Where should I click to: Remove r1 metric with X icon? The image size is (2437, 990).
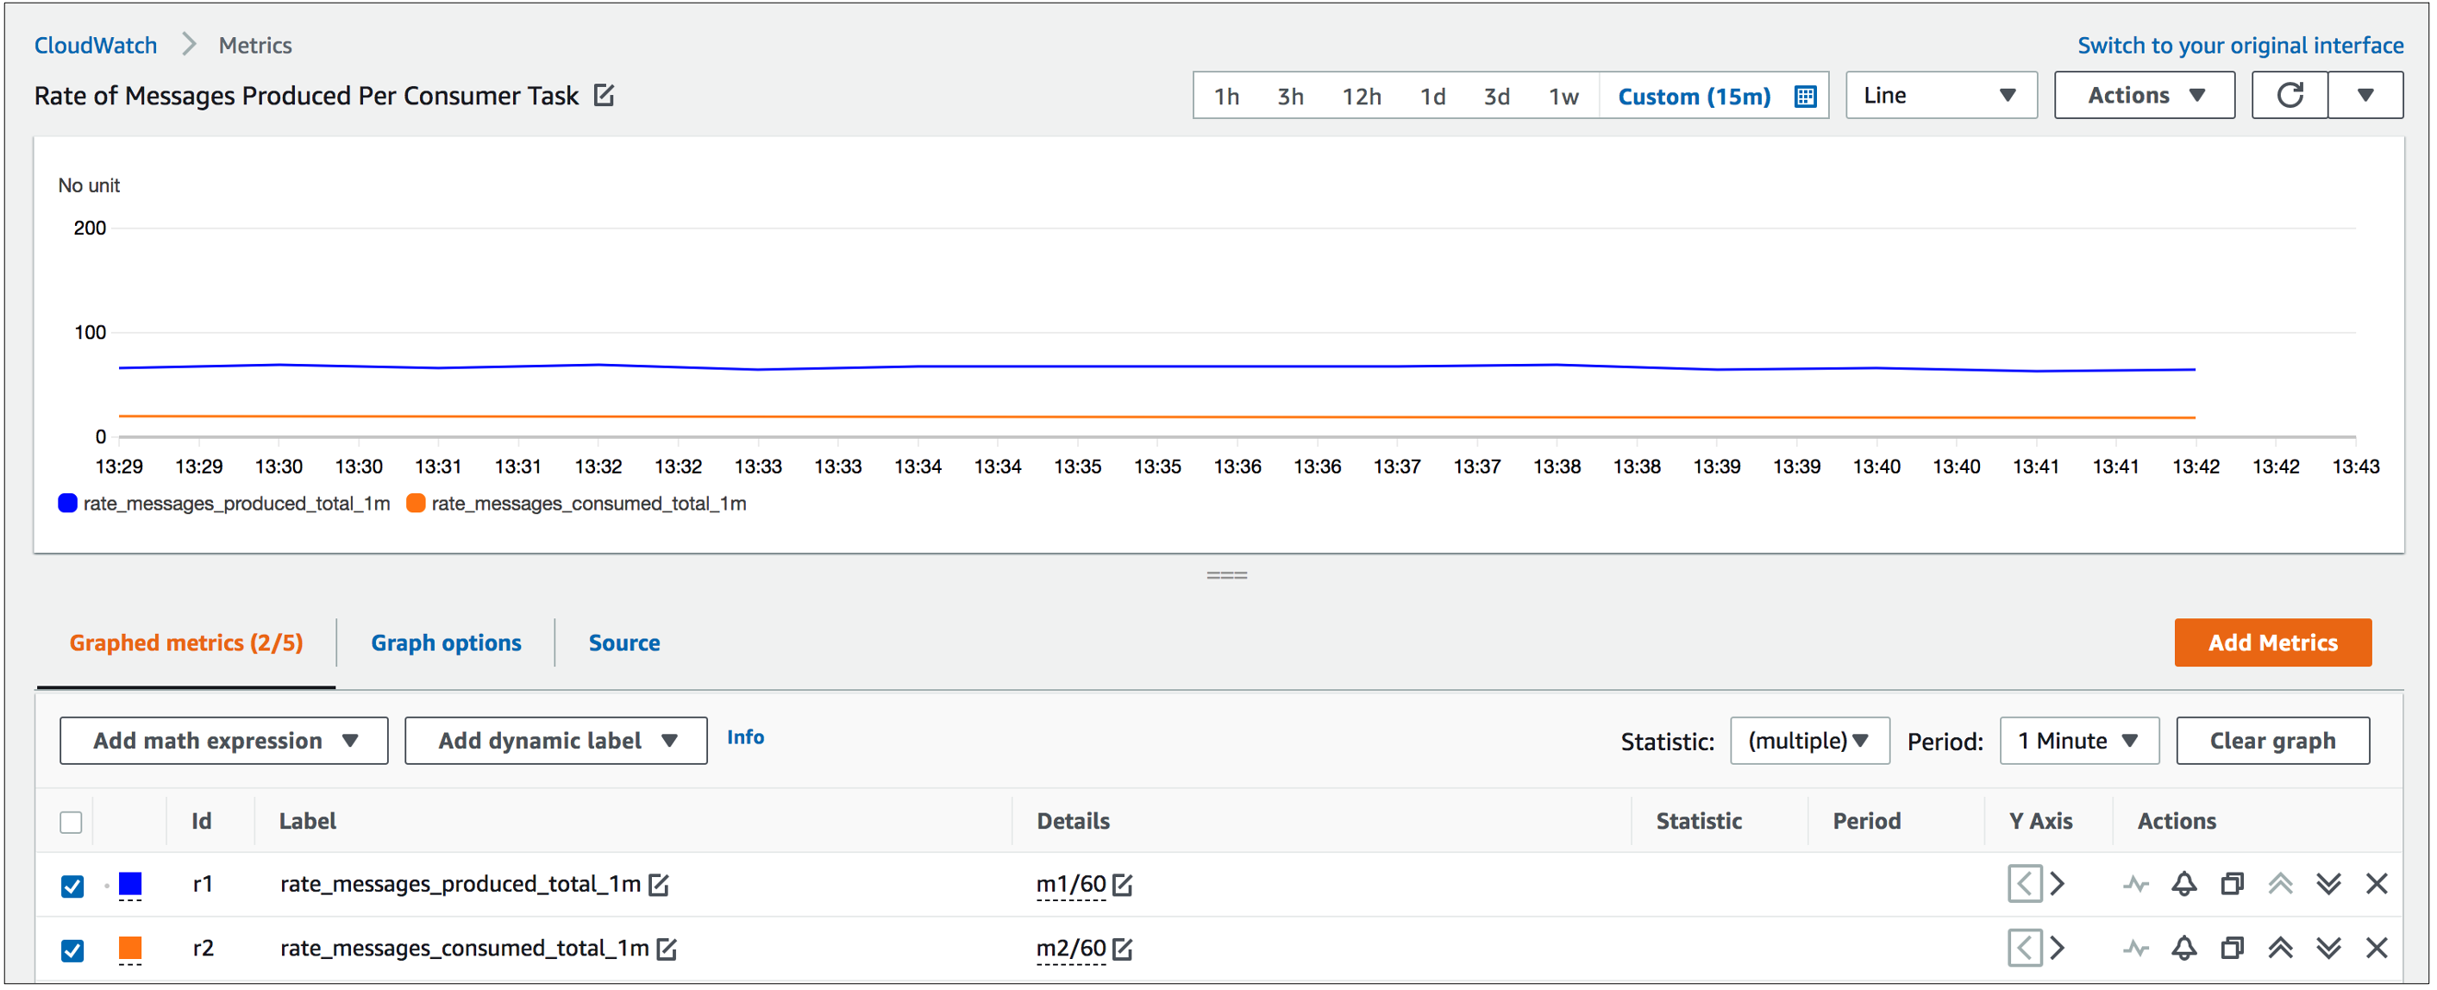coord(2377,884)
